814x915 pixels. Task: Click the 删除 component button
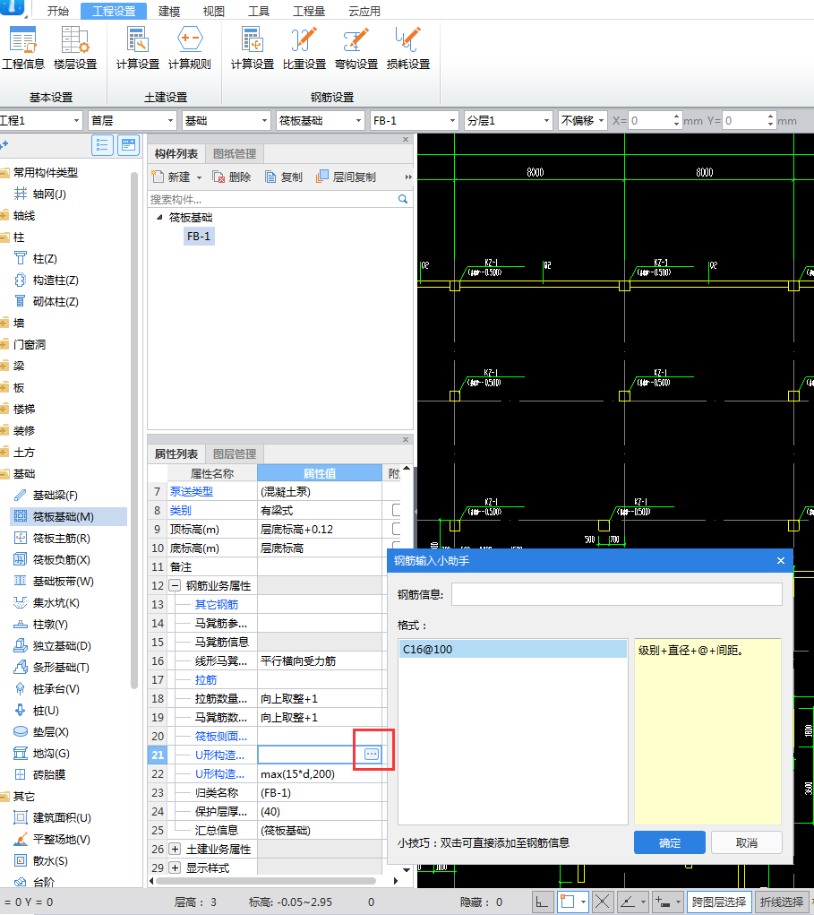point(232,177)
